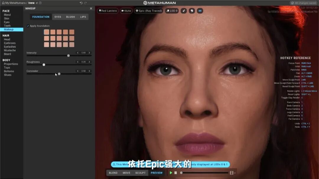The width and height of the screenshot is (319, 179).
Task: Switch to Blend mode in bottom bar
Action: click(x=113, y=173)
